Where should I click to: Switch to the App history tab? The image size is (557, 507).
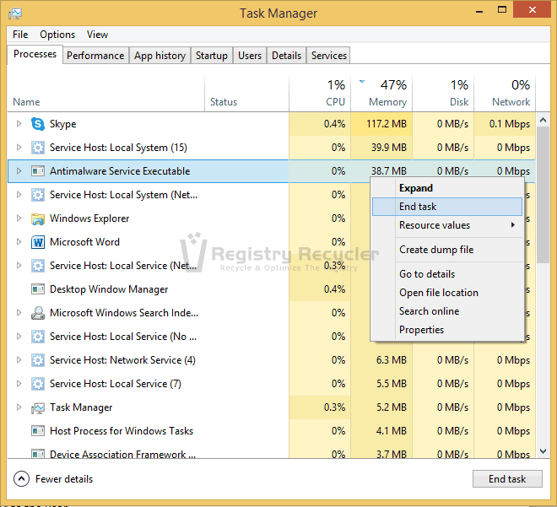click(160, 56)
